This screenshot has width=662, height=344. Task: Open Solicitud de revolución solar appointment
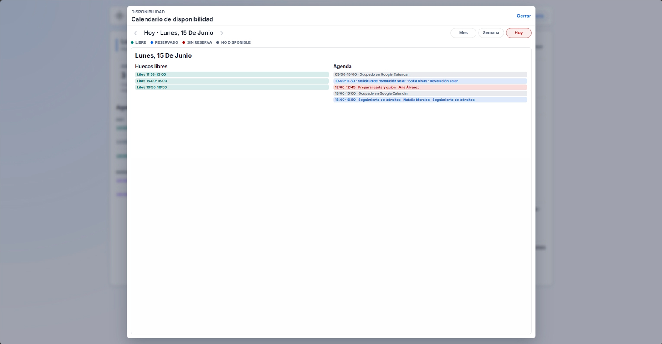pos(430,81)
